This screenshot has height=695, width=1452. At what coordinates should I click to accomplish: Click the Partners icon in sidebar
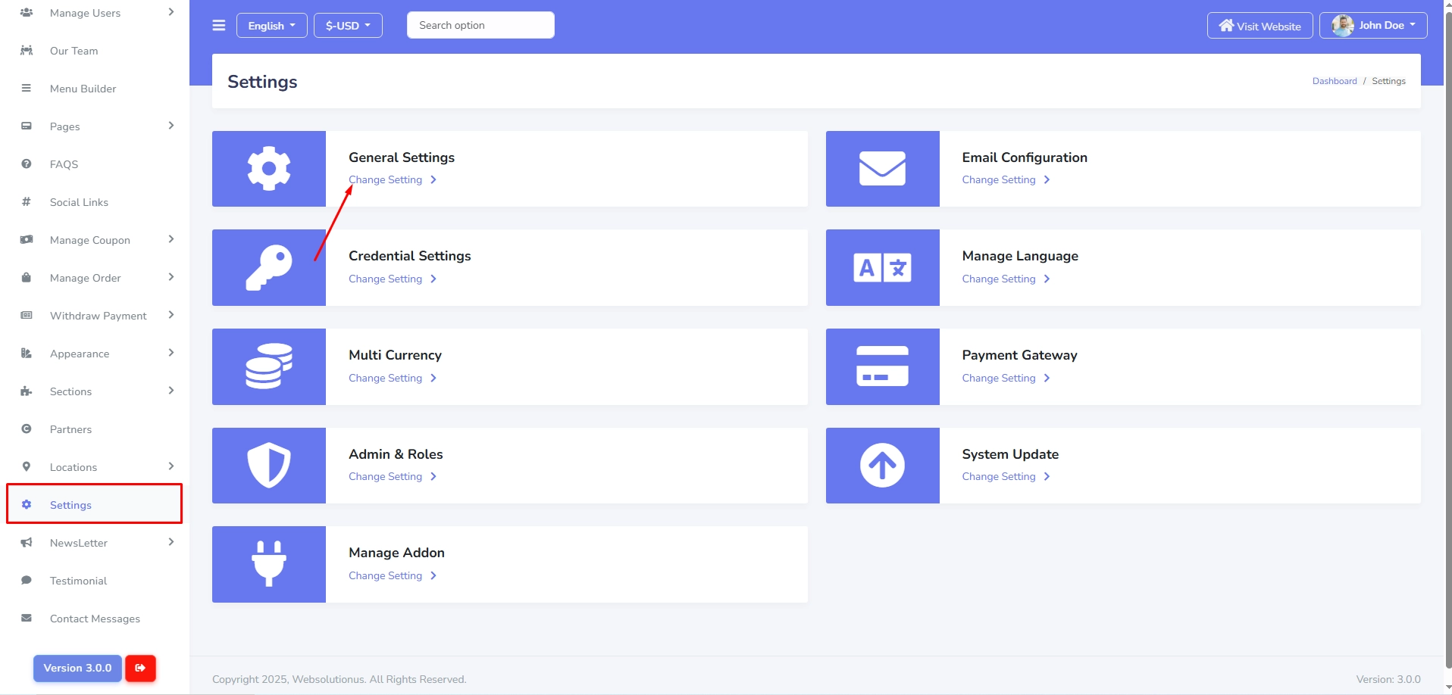(x=27, y=429)
